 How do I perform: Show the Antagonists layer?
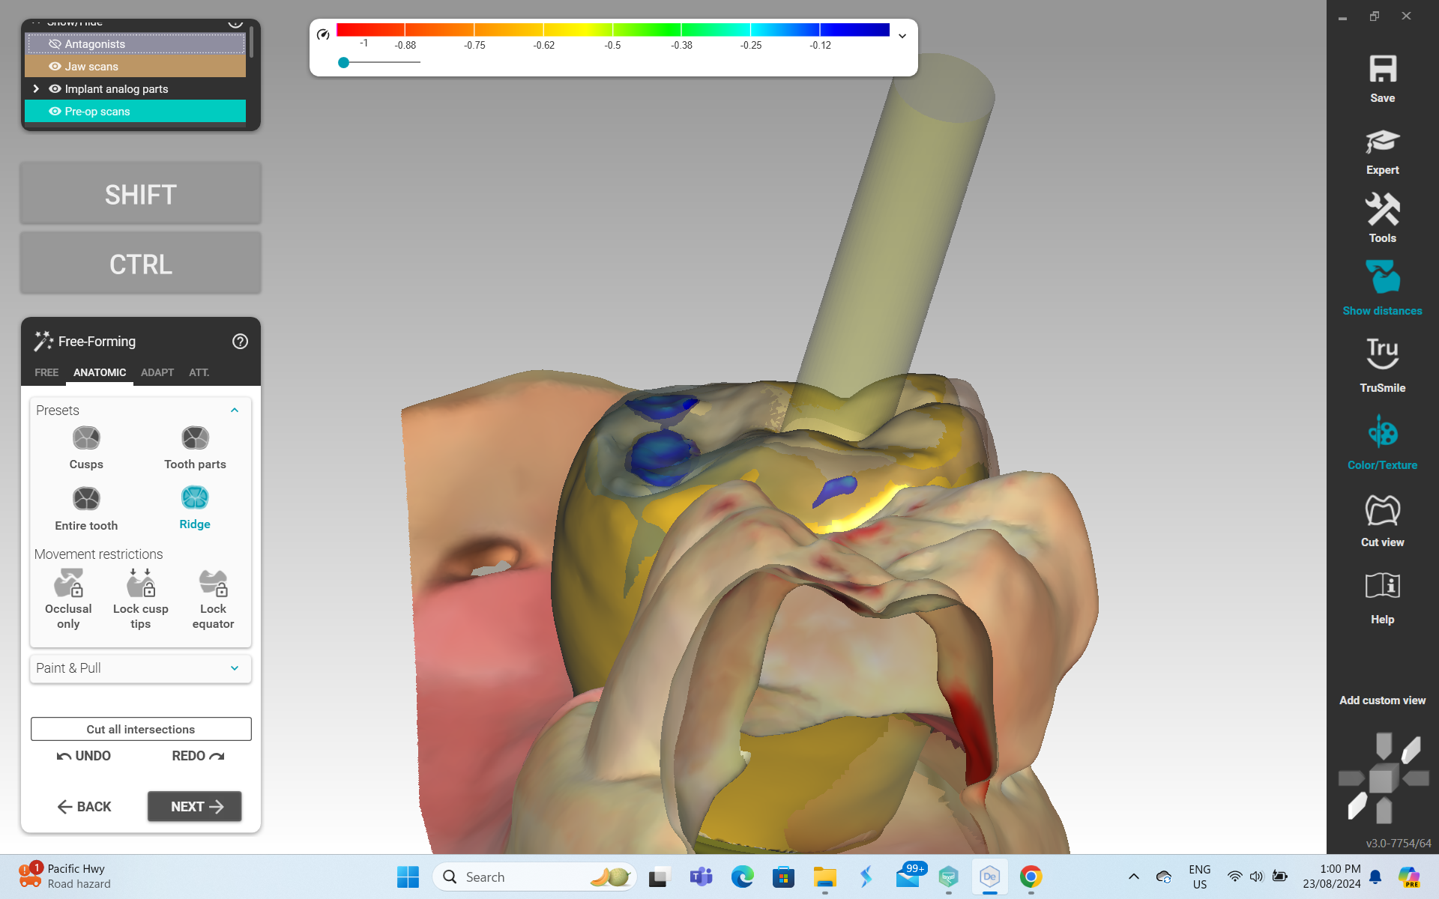[x=55, y=44]
